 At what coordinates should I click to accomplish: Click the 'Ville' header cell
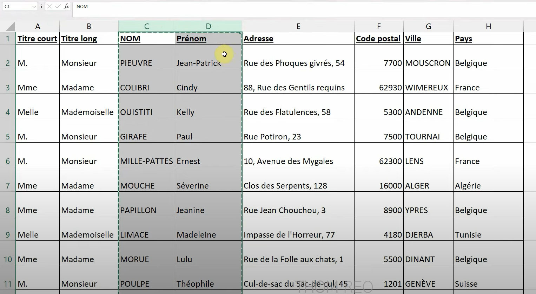(428, 39)
